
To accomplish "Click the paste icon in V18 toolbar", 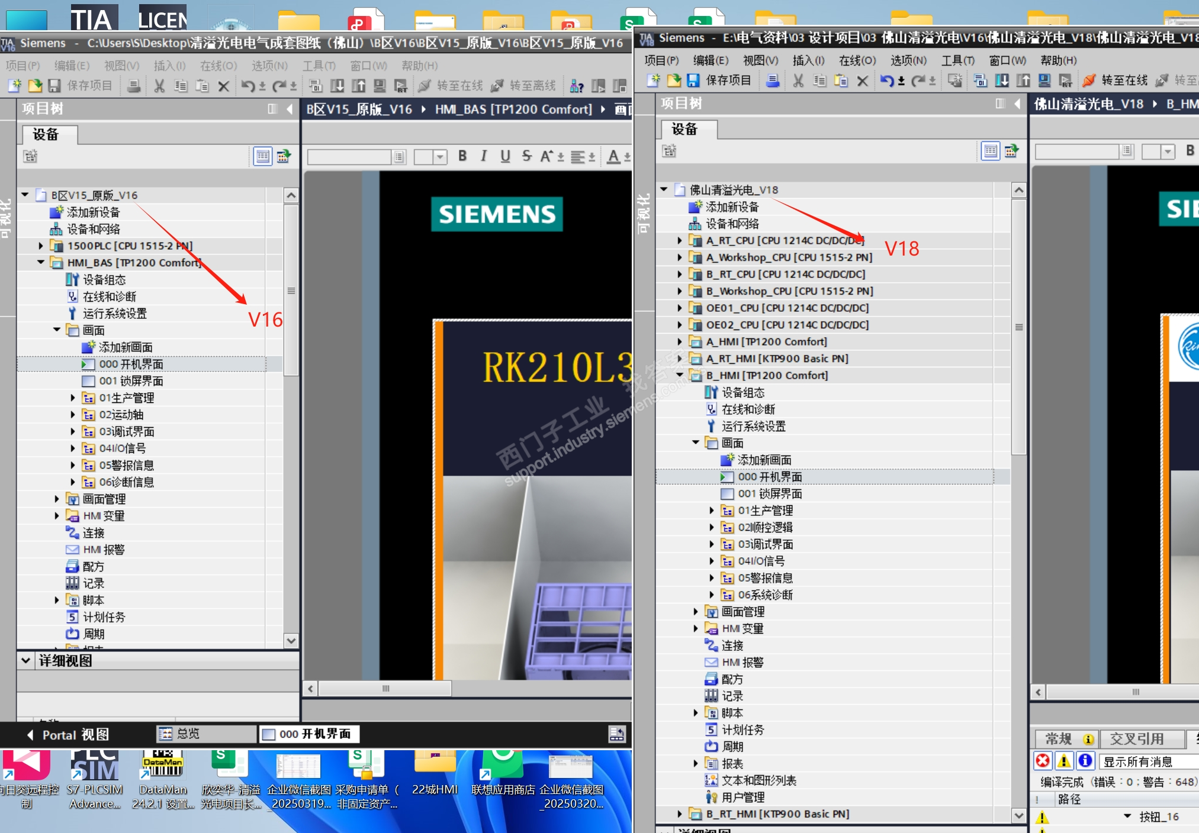I will pos(841,80).
